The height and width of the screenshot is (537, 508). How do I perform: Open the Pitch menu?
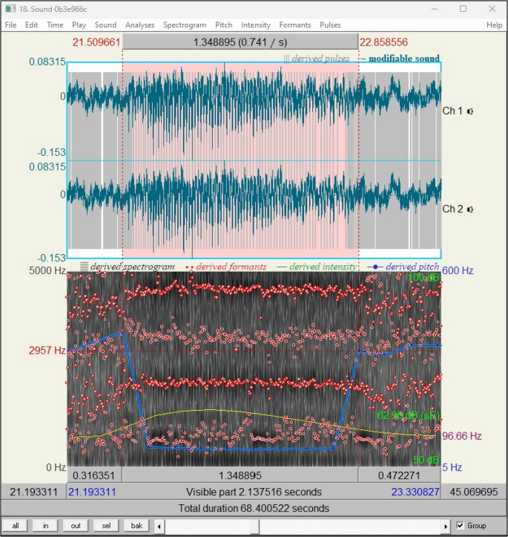coord(223,25)
